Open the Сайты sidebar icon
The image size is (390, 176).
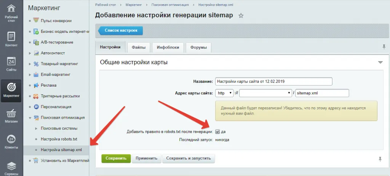click(x=11, y=62)
